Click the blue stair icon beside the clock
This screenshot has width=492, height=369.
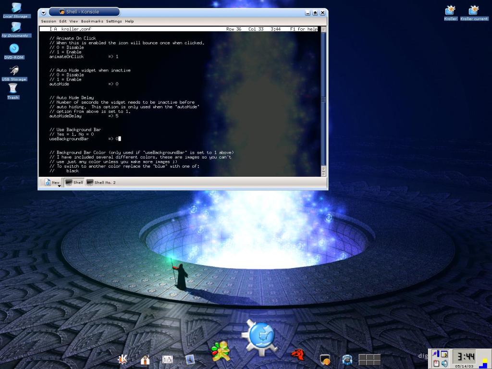[484, 364]
